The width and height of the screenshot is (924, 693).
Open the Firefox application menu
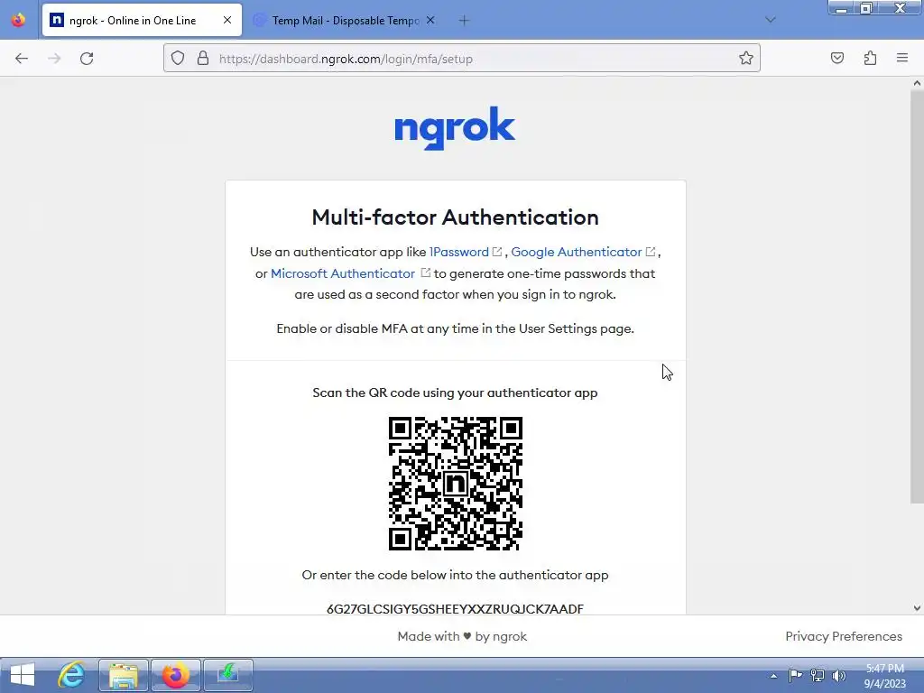coord(902,58)
